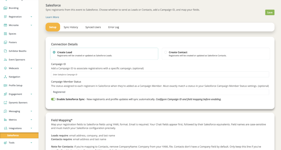The height and width of the screenshot is (150, 281).
Task: Toggle the Enable Salesforce Sync switch
Action: click(x=53, y=99)
